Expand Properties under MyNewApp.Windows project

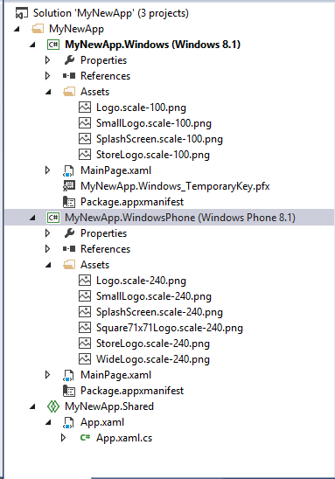(x=48, y=59)
